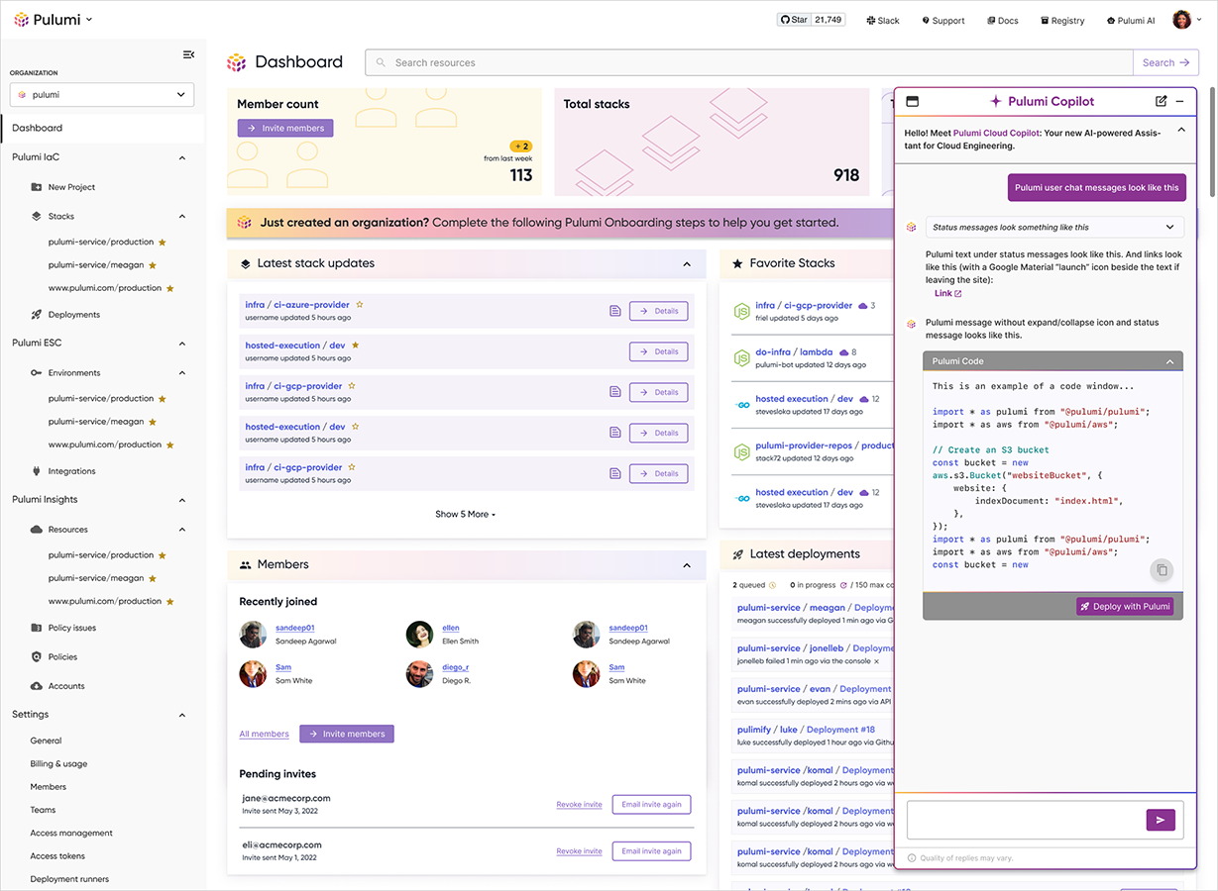Collapse the Environments tree
Viewport: 1218px width, 891px height.
pyautogui.click(x=182, y=373)
